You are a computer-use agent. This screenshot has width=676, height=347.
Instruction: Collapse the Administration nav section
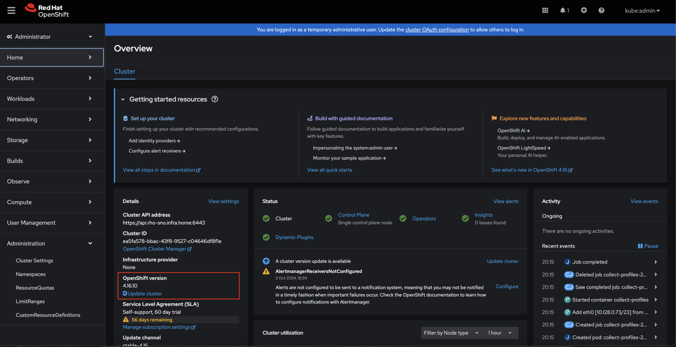(52, 243)
